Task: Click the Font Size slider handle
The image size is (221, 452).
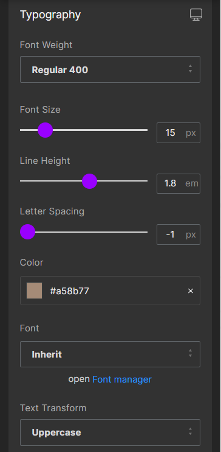Action: coord(45,130)
